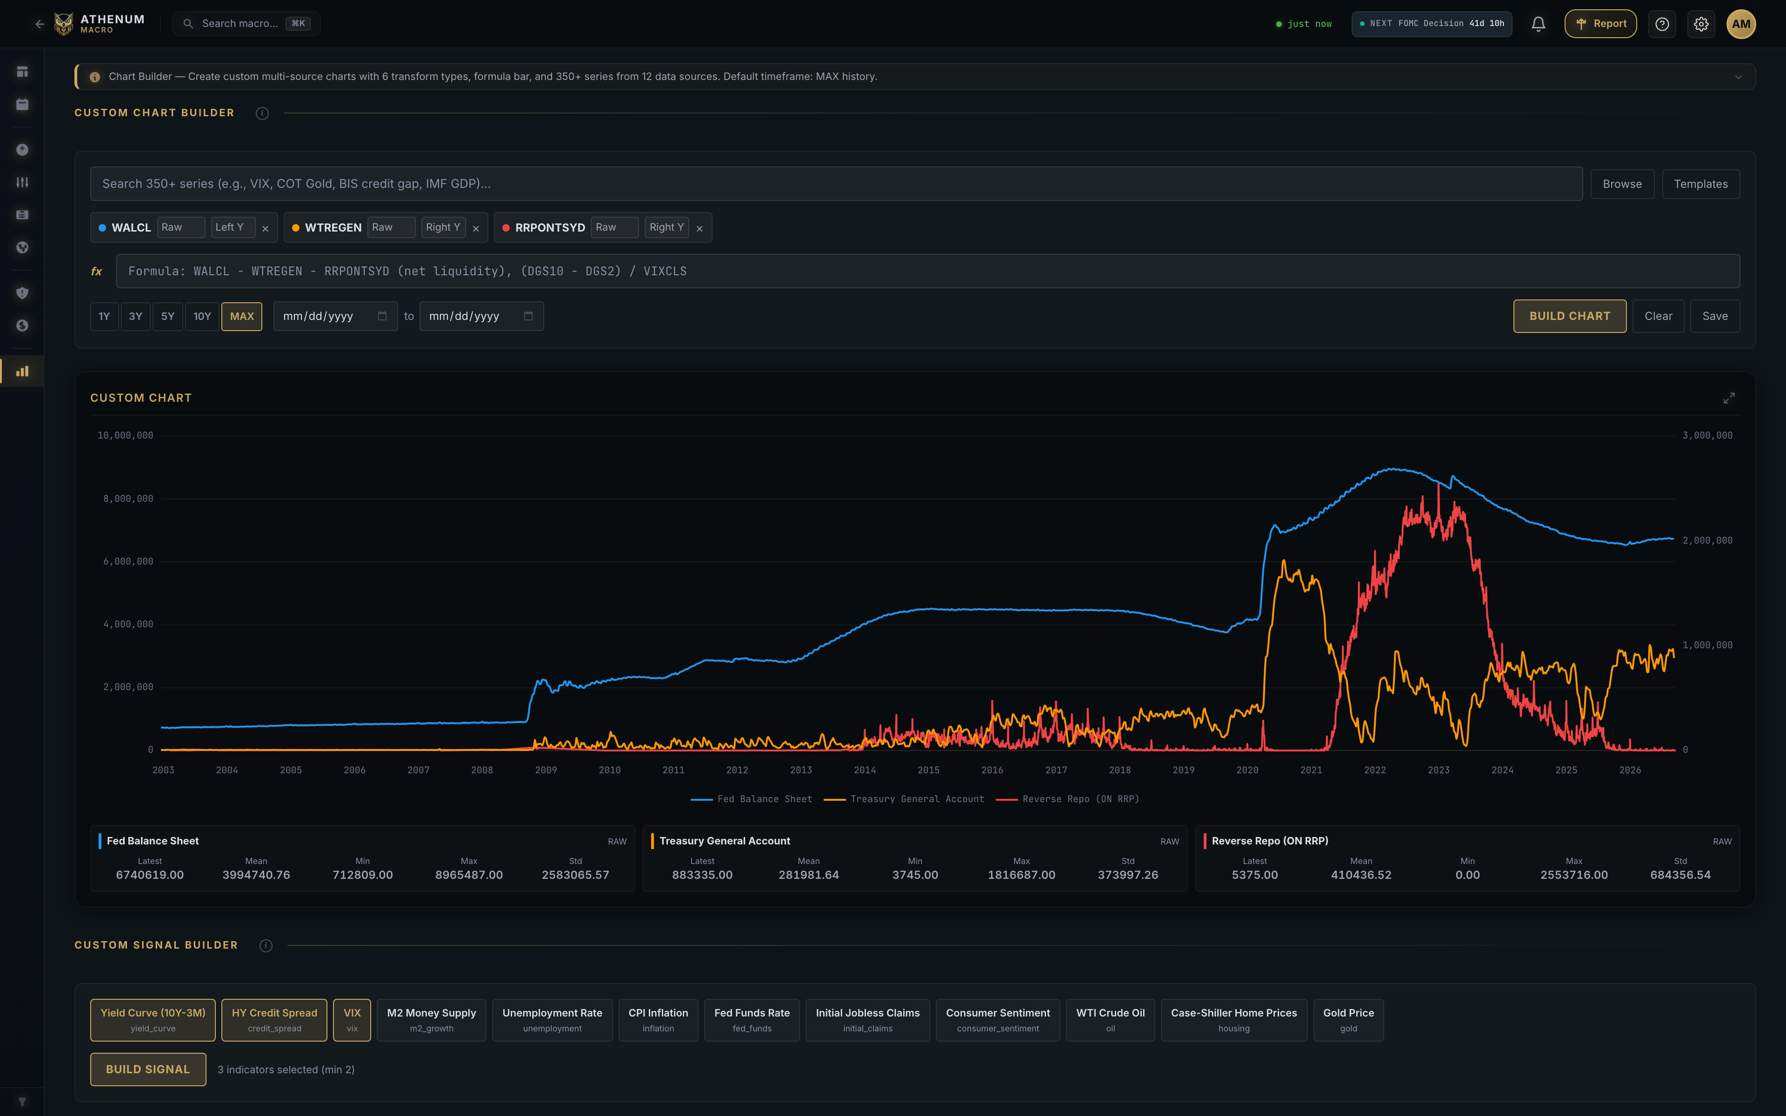
Task: Click the BUILD CHART button
Action: 1570,316
